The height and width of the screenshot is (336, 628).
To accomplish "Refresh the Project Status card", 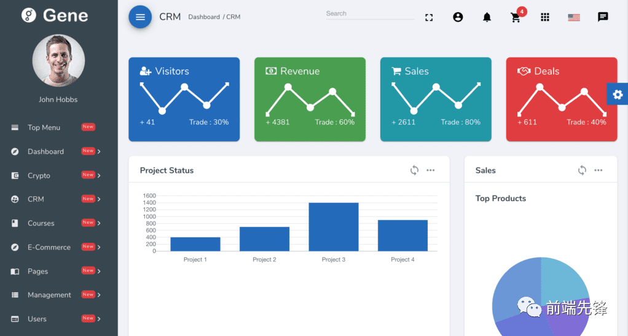I will (x=414, y=170).
